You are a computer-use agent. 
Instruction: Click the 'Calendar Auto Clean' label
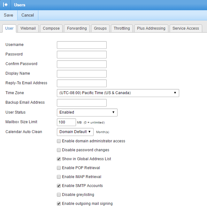[24, 132]
